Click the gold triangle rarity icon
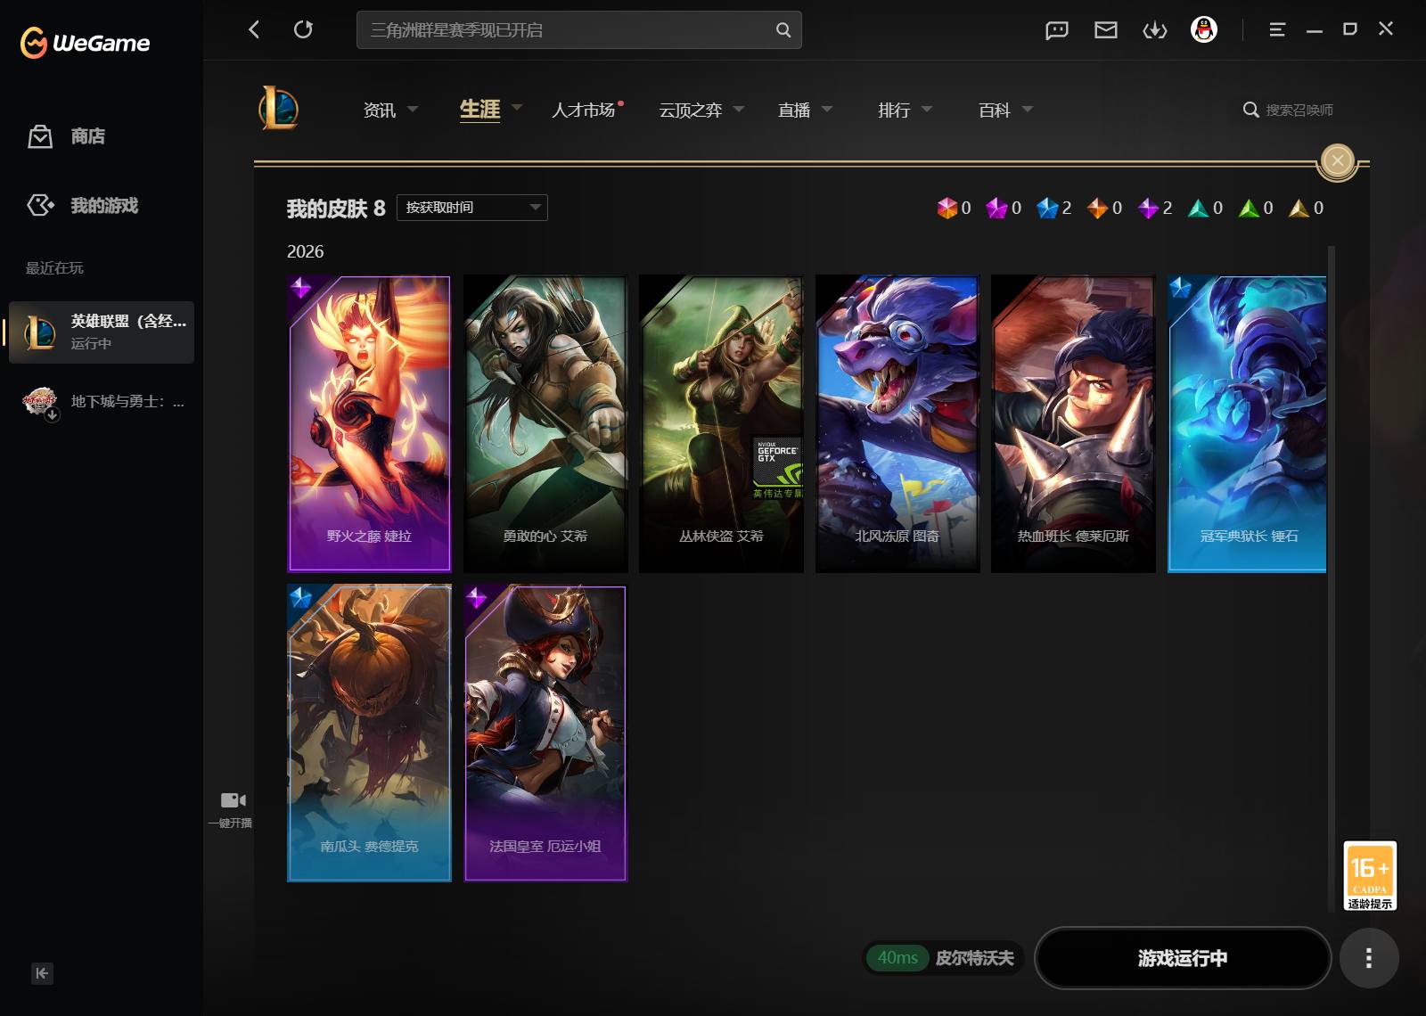This screenshot has height=1016, width=1426. coord(1299,209)
